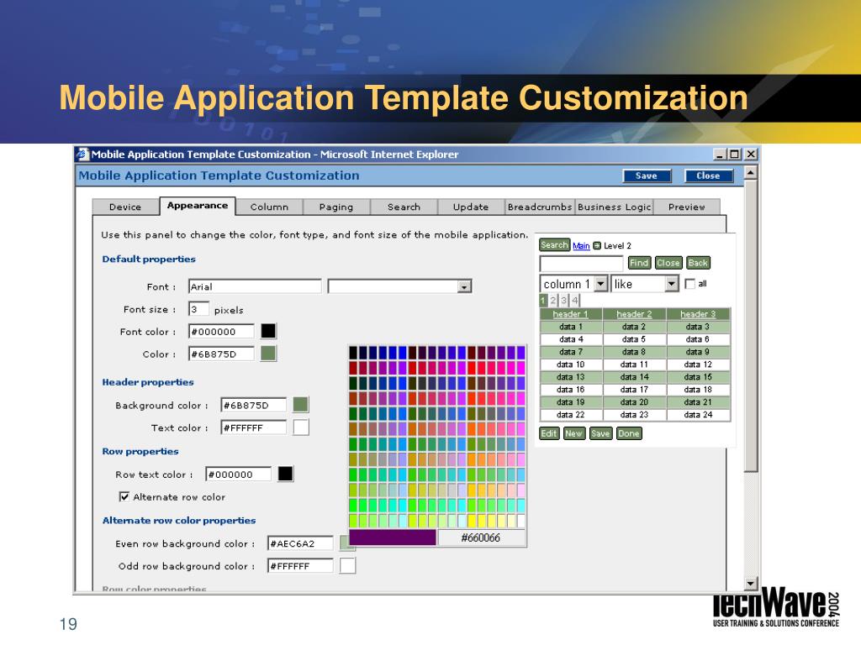This screenshot has width=861, height=645.
Task: Go to page 4 in preview pager
Action: pyautogui.click(x=575, y=300)
